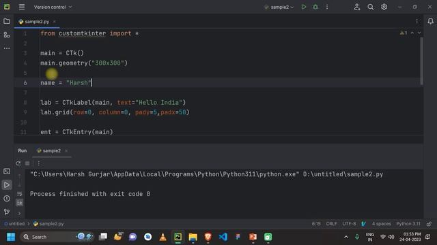Change CRLF line separator
The width and height of the screenshot is (437, 245).
331,224
